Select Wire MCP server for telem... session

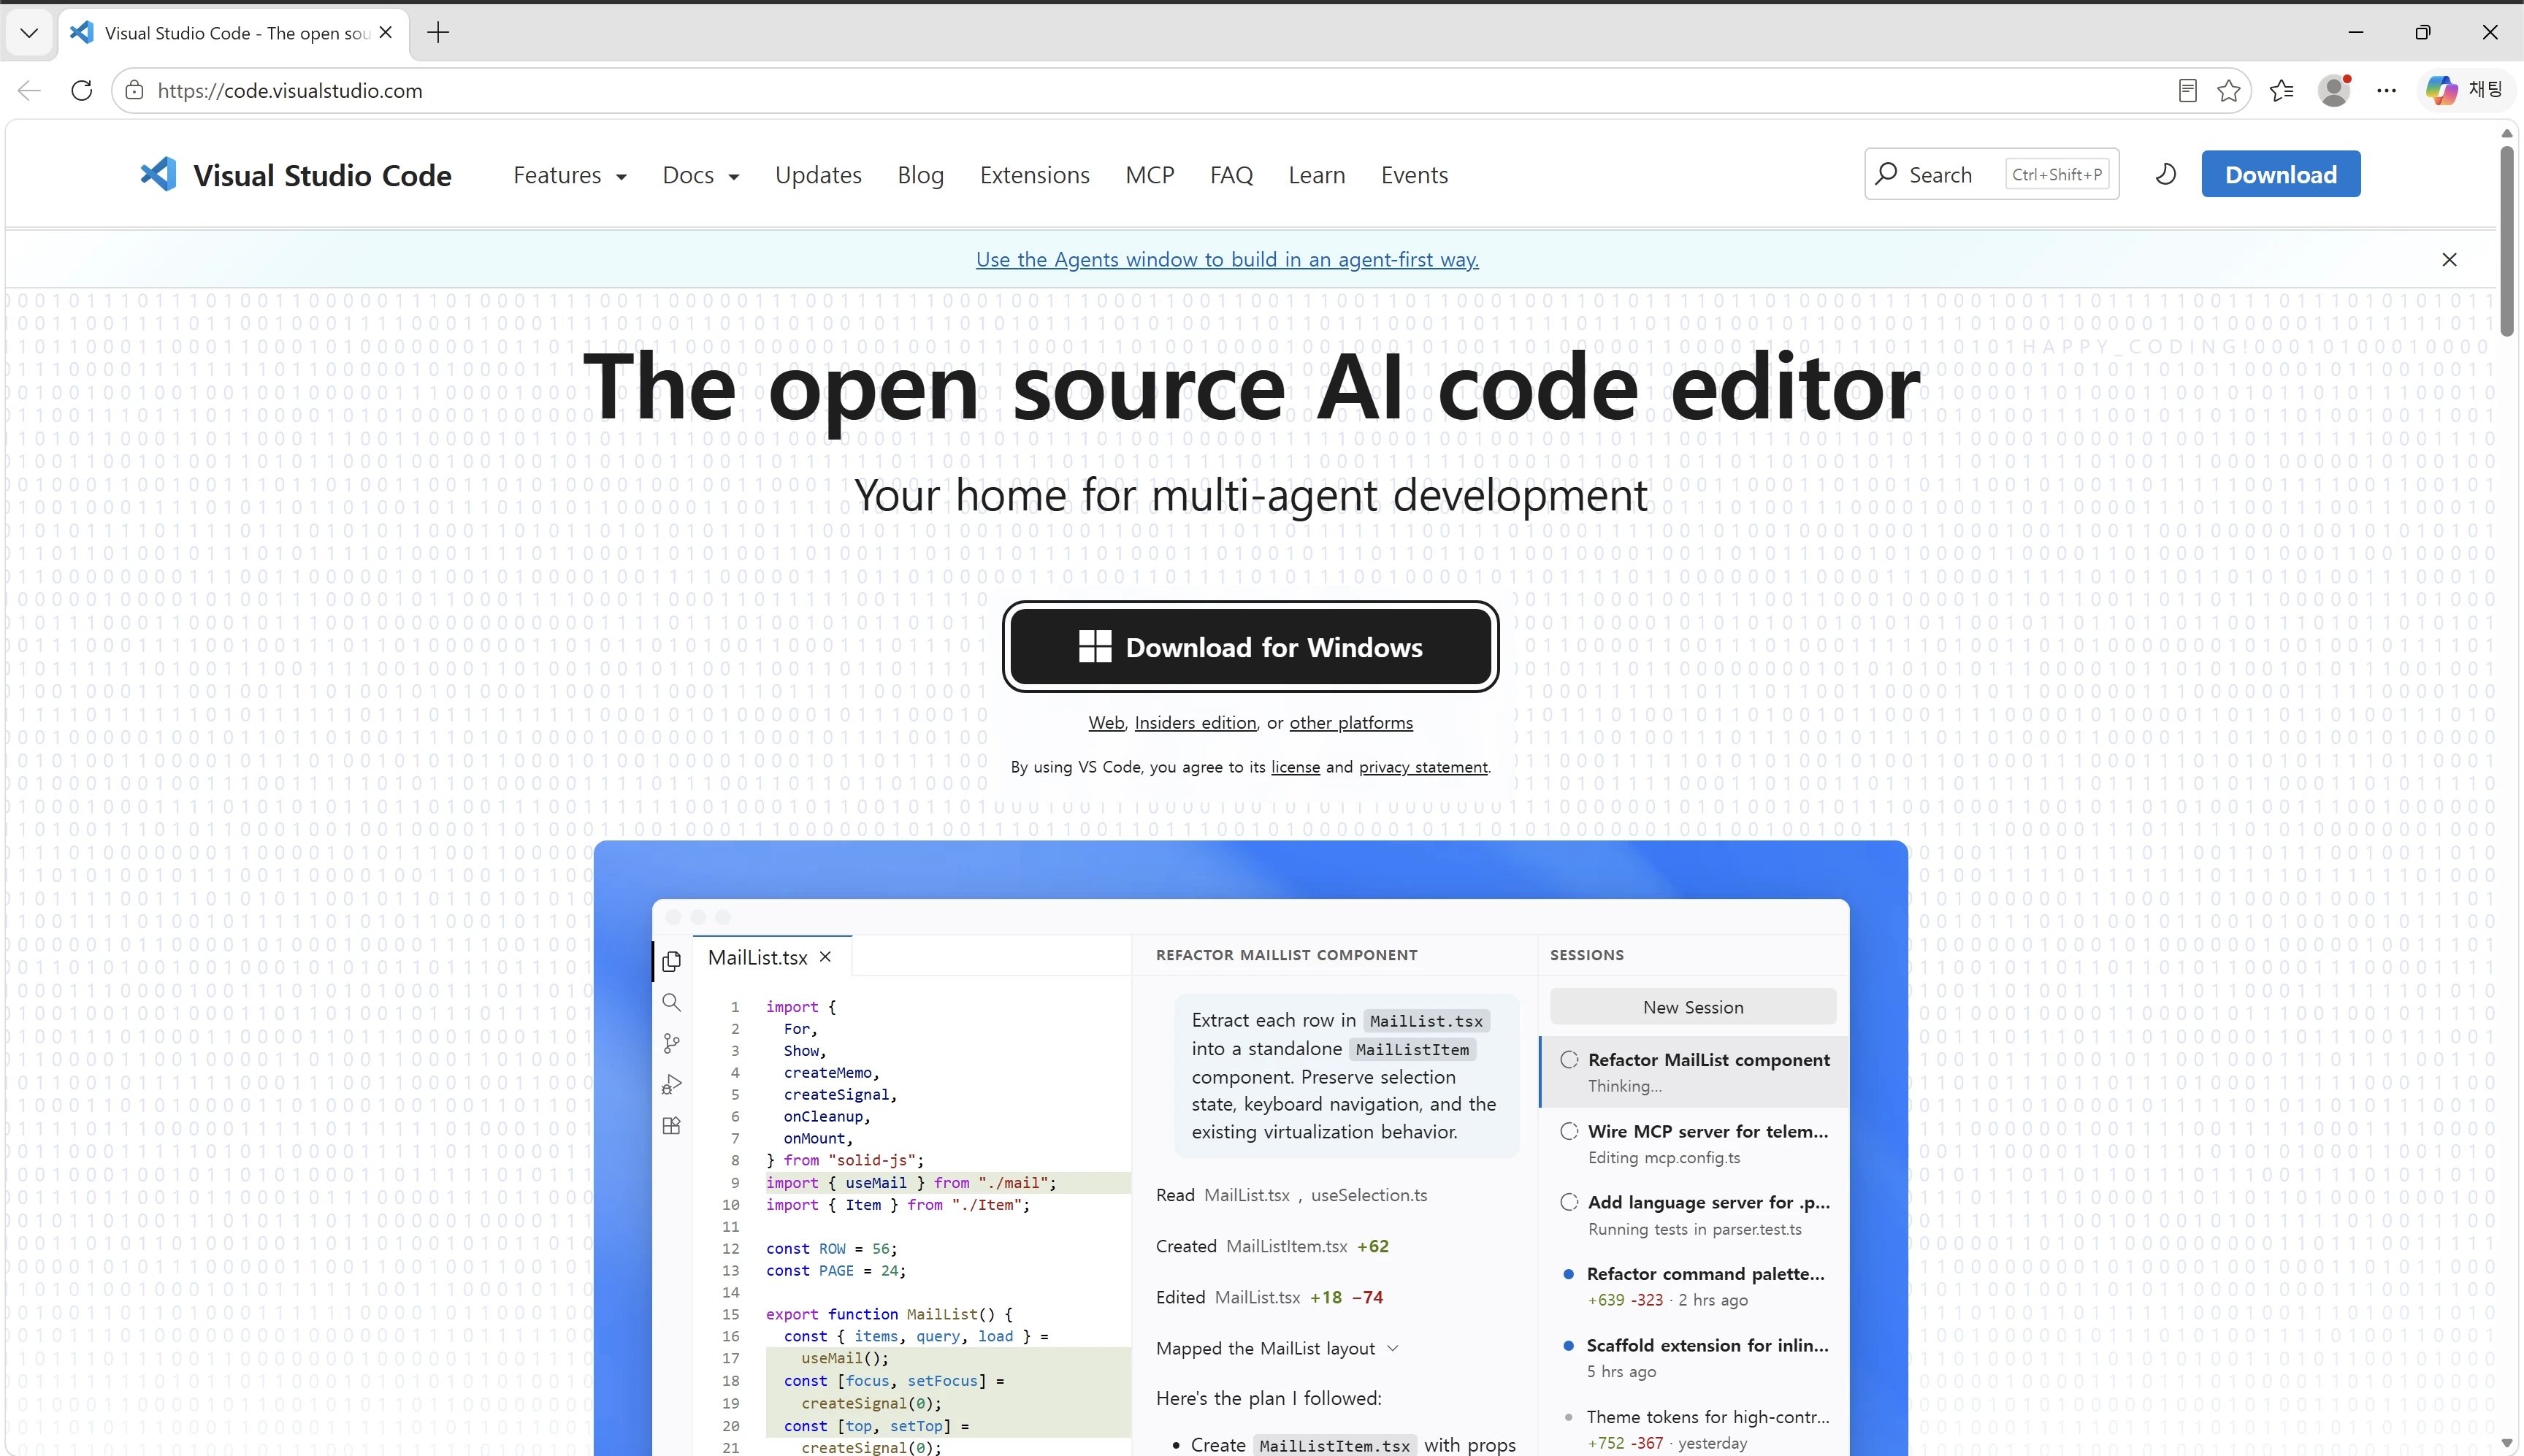click(x=1694, y=1143)
